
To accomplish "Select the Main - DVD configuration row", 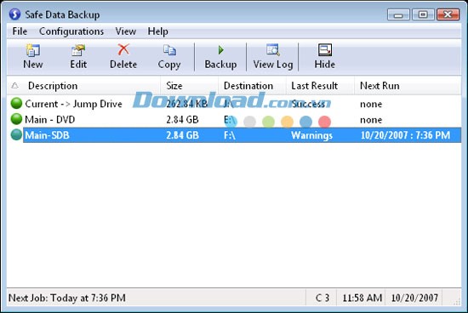I will (234, 119).
